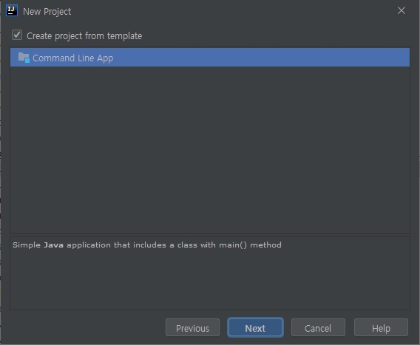Open Help for New Project
This screenshot has height=345, width=420.
pyautogui.click(x=381, y=327)
